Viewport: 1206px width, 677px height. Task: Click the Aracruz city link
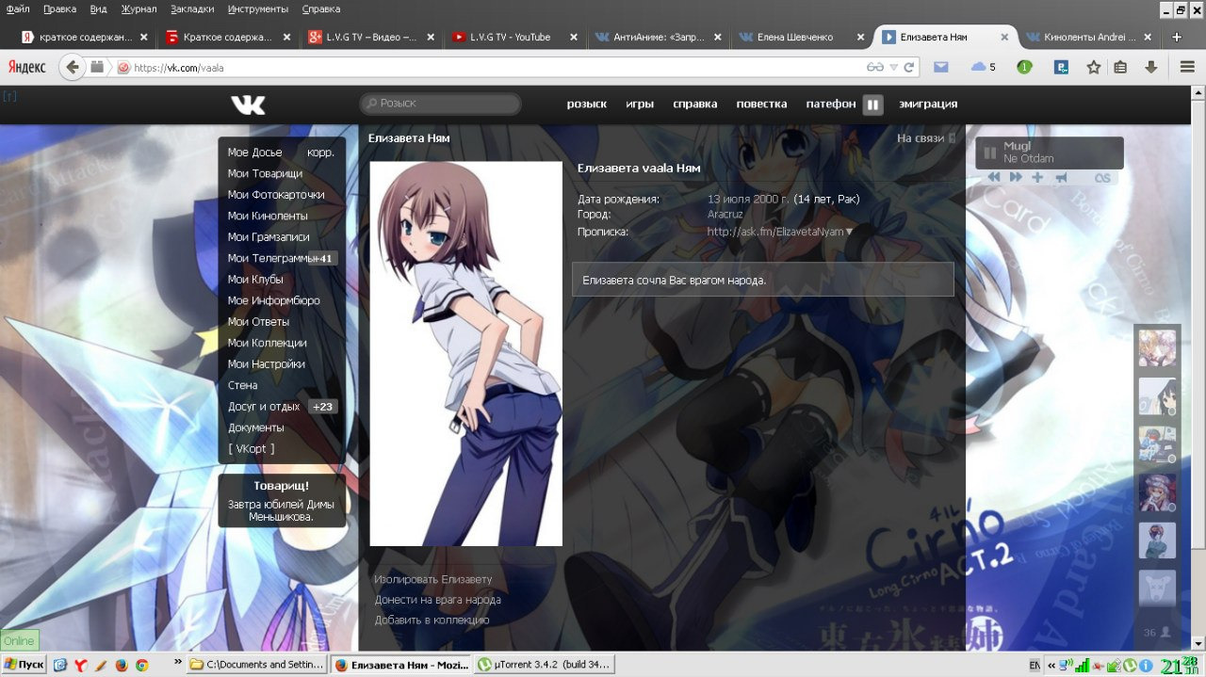click(725, 215)
